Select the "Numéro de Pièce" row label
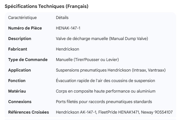Image resolution: width=179 pixels, height=120 pixels. click(x=25, y=28)
